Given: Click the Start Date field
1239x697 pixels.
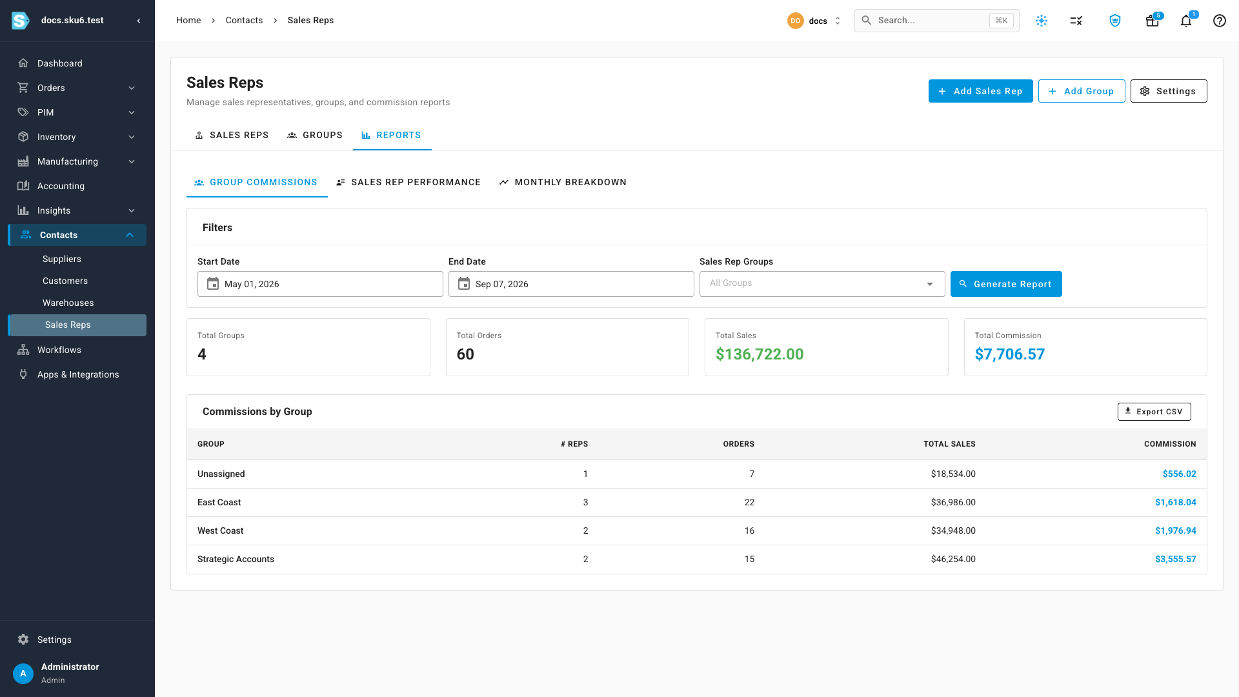Looking at the screenshot, I should pos(320,284).
